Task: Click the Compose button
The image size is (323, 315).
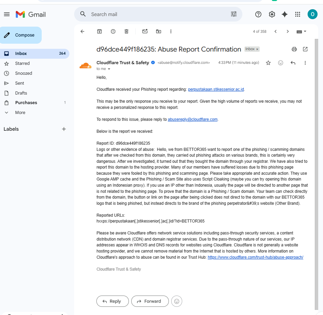Action: click(x=21, y=35)
